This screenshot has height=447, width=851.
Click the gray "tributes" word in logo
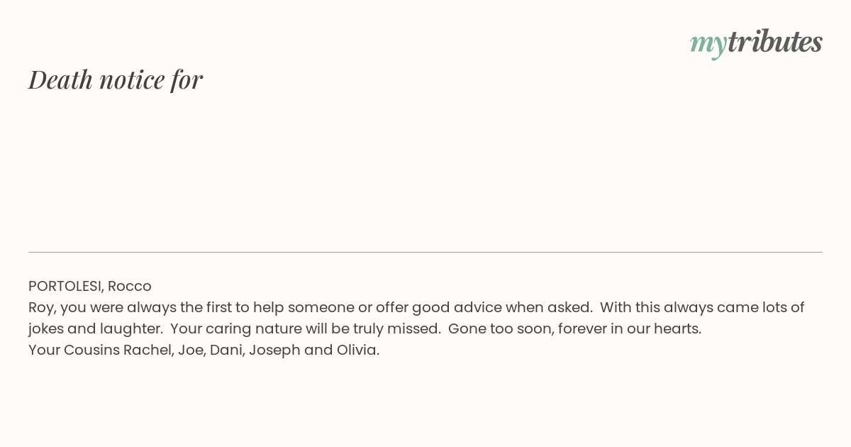774,42
